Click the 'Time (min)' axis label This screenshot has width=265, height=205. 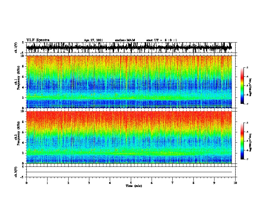click(134, 186)
